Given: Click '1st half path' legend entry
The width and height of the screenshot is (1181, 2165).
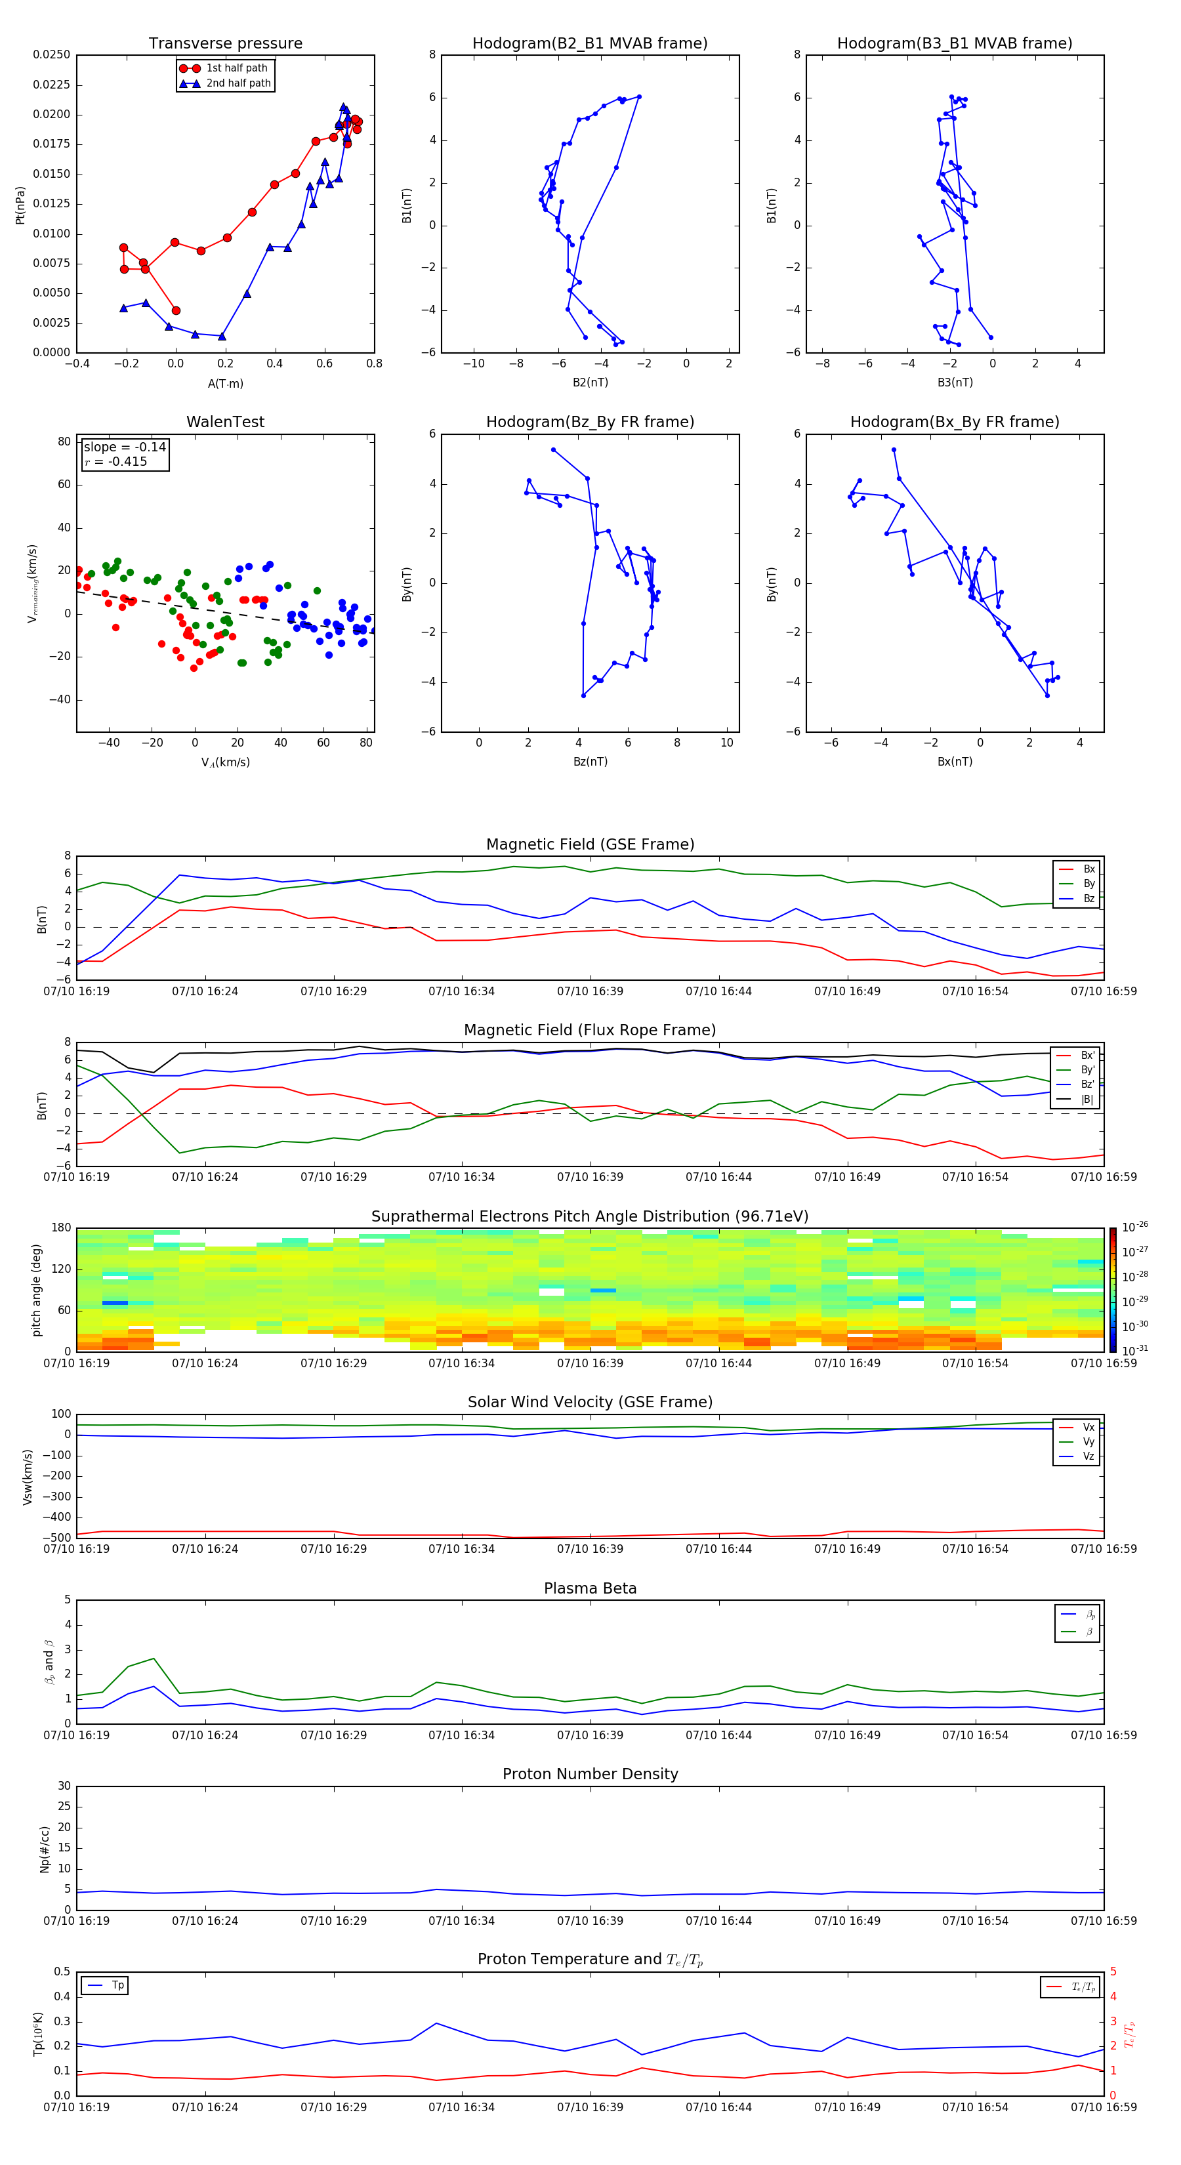Looking at the screenshot, I should click(x=224, y=68).
